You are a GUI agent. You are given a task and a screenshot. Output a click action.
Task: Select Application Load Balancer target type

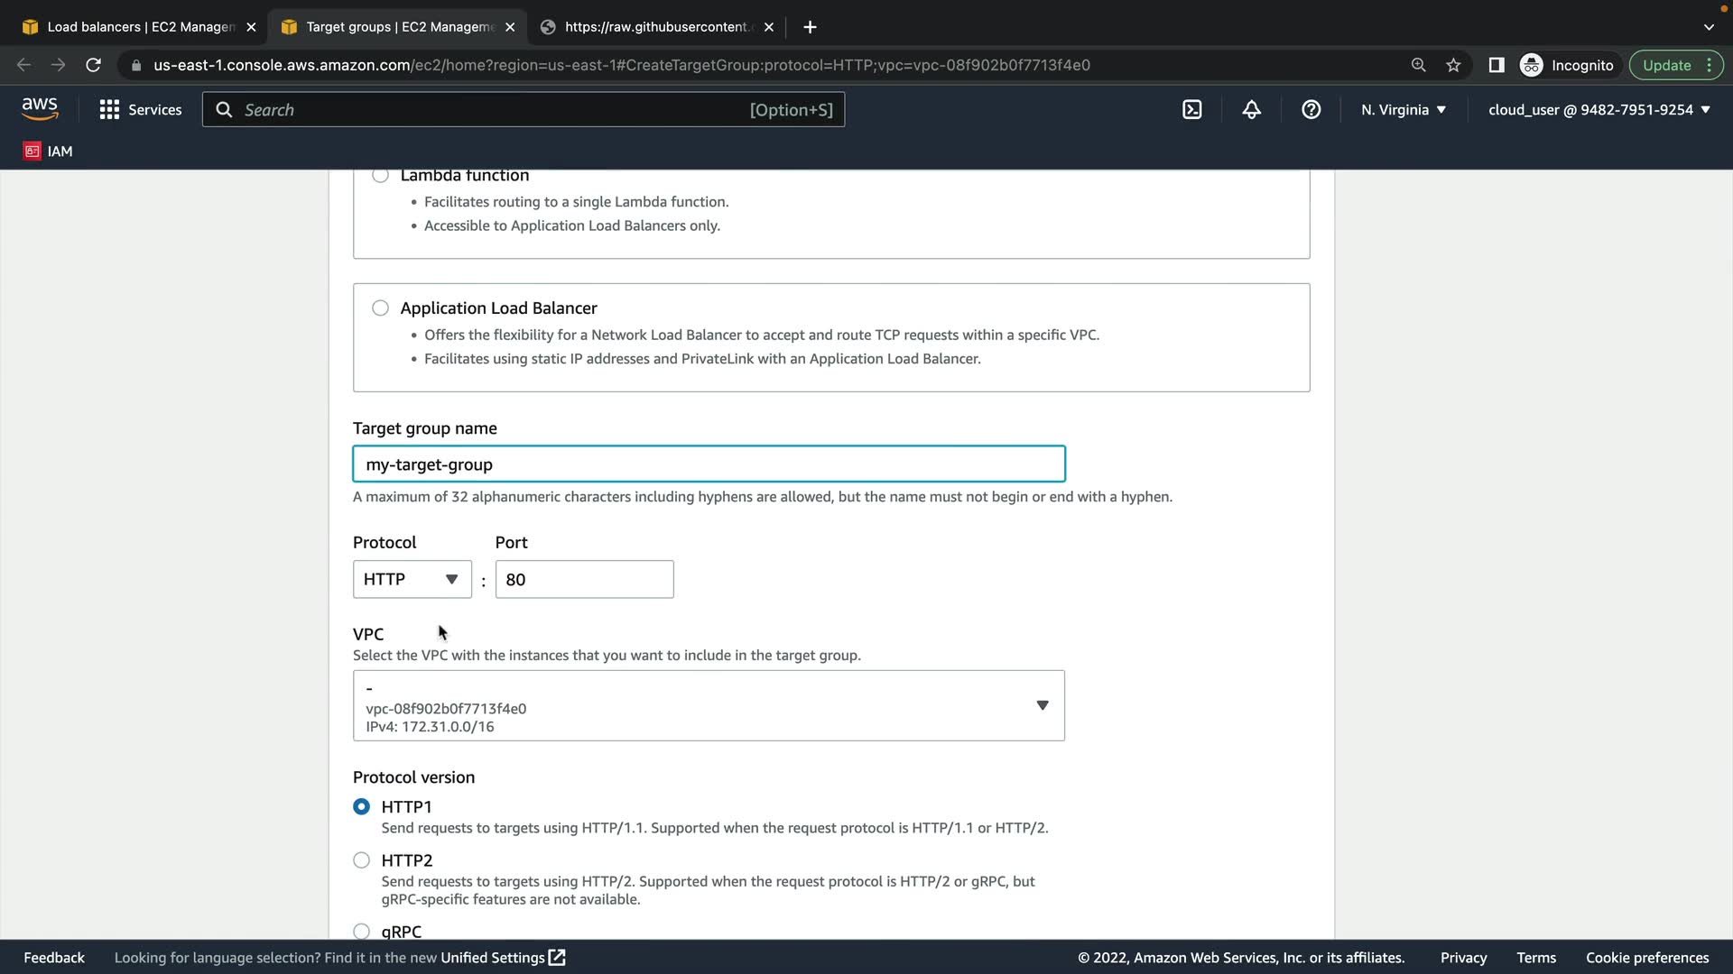[x=380, y=308]
